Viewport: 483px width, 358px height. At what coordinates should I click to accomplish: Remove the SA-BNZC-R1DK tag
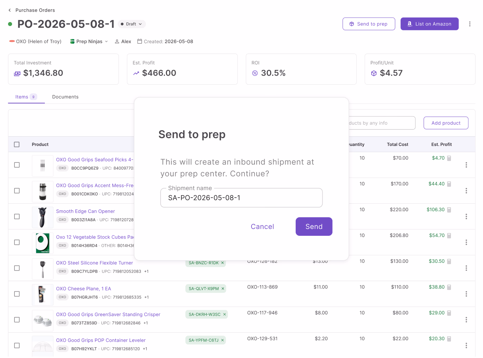[x=223, y=263]
